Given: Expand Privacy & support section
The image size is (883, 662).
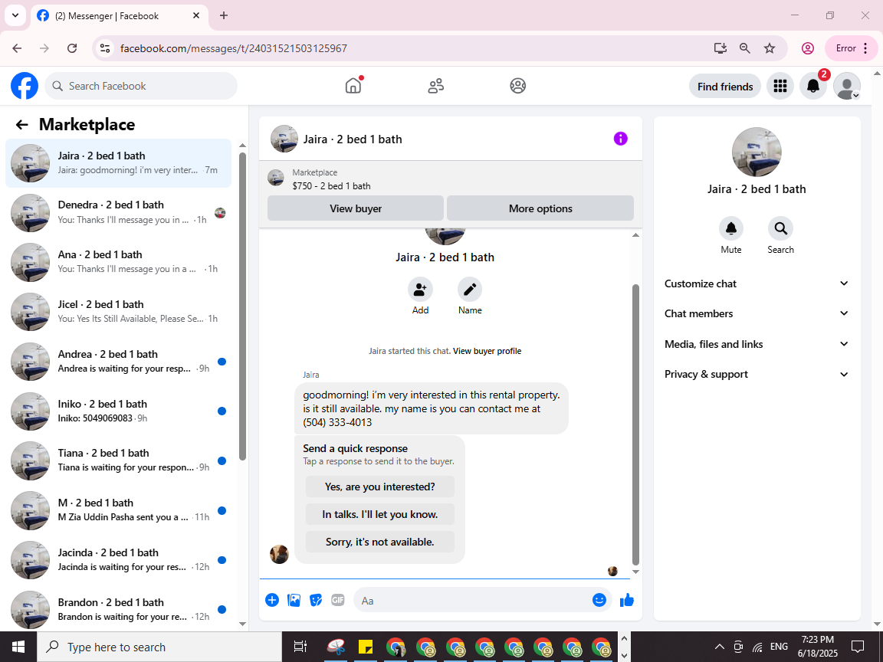Looking at the screenshot, I should (757, 375).
